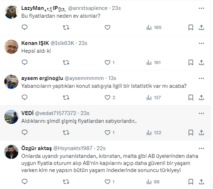Share Kenan IŞIK's tweet

(201, 62)
